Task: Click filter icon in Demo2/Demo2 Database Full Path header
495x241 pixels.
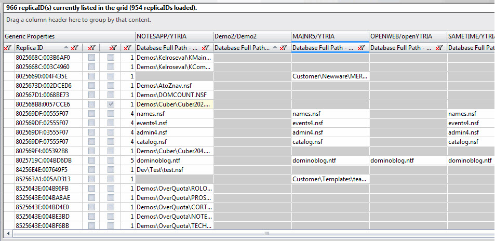Action: 283,48
